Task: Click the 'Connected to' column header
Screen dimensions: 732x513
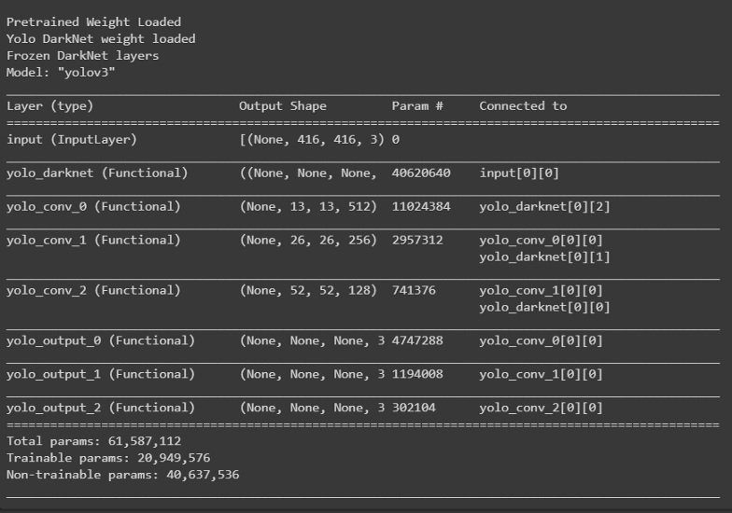Action: pos(523,106)
